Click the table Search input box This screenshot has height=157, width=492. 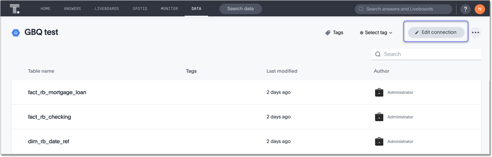[x=430, y=54]
